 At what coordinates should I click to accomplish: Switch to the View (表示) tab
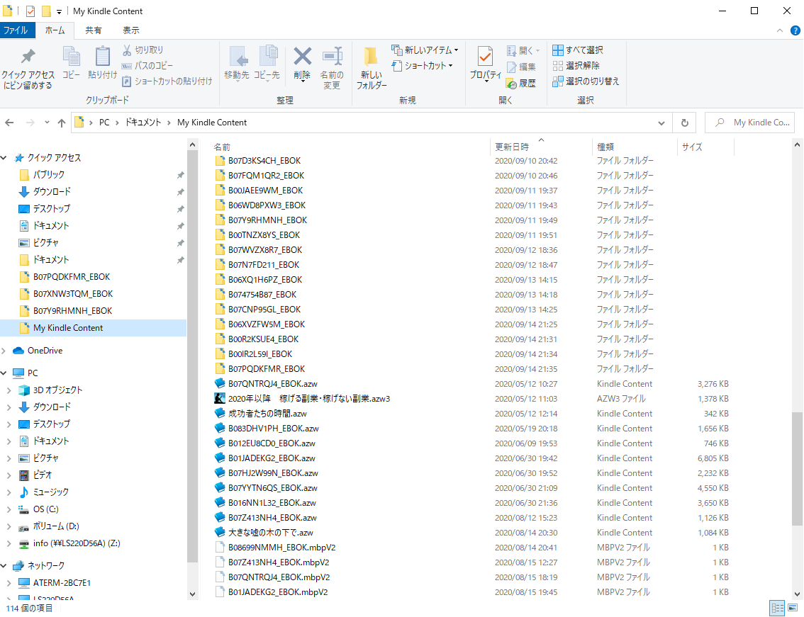click(130, 30)
